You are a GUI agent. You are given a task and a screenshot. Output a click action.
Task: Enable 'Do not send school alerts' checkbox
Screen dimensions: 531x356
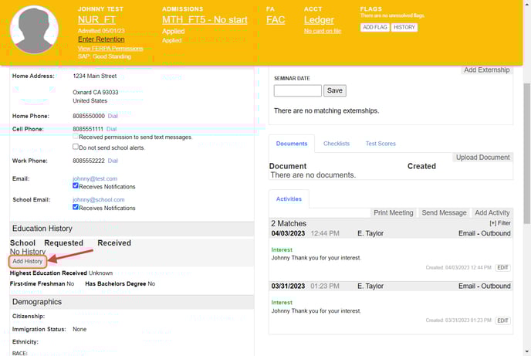76,147
